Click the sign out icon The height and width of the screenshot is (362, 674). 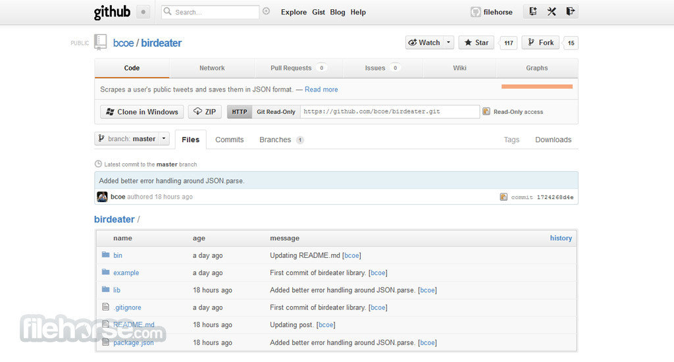tap(570, 12)
